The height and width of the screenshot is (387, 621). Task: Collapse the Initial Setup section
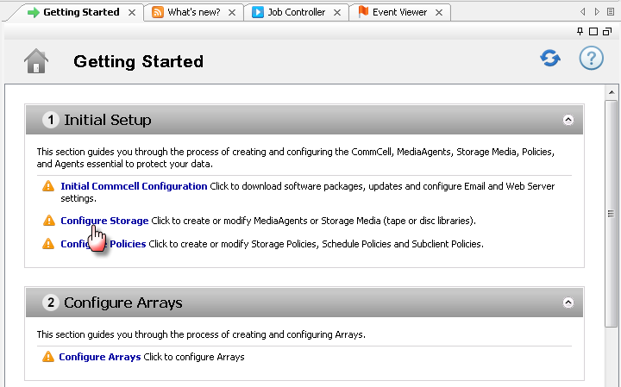pyautogui.click(x=568, y=120)
